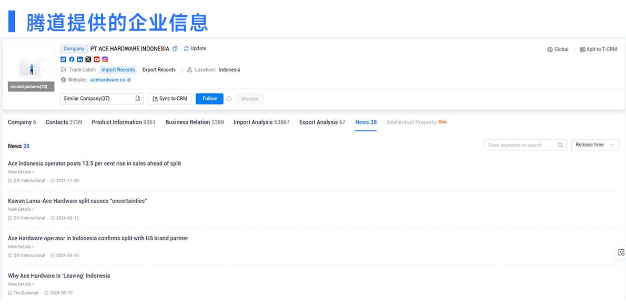Click the Company tag label

tap(74, 49)
